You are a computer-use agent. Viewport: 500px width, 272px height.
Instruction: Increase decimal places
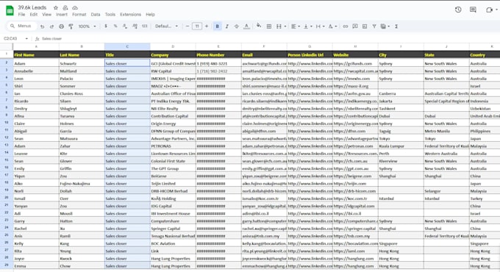coord(135,26)
